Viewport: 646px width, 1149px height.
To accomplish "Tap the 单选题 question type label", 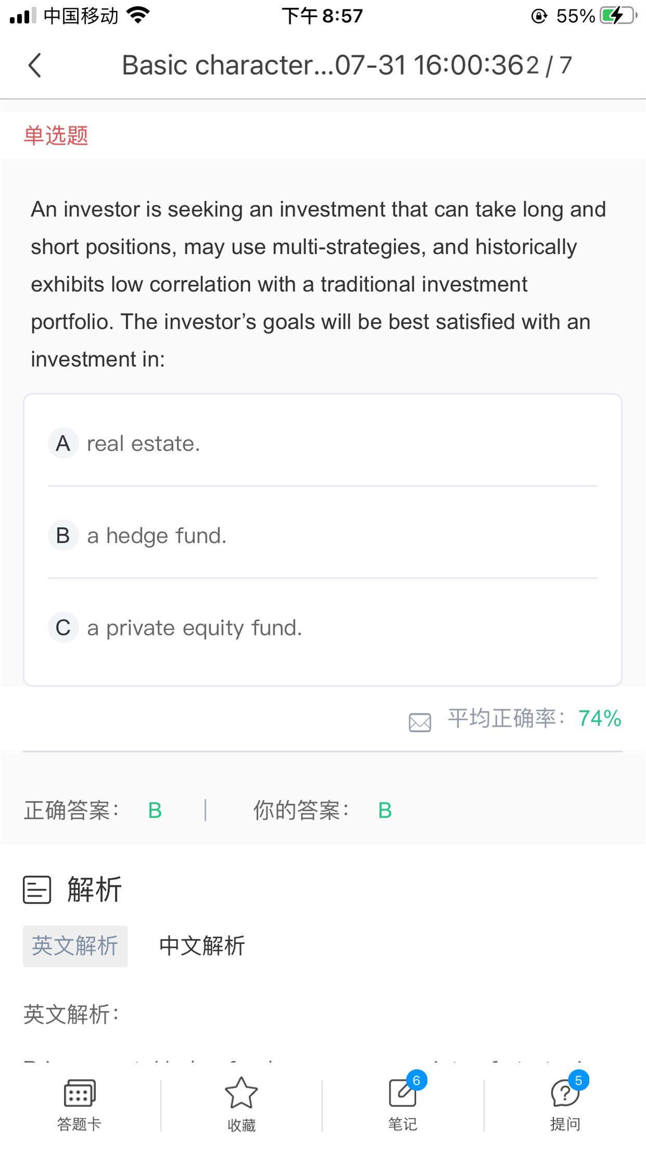I will point(56,135).
